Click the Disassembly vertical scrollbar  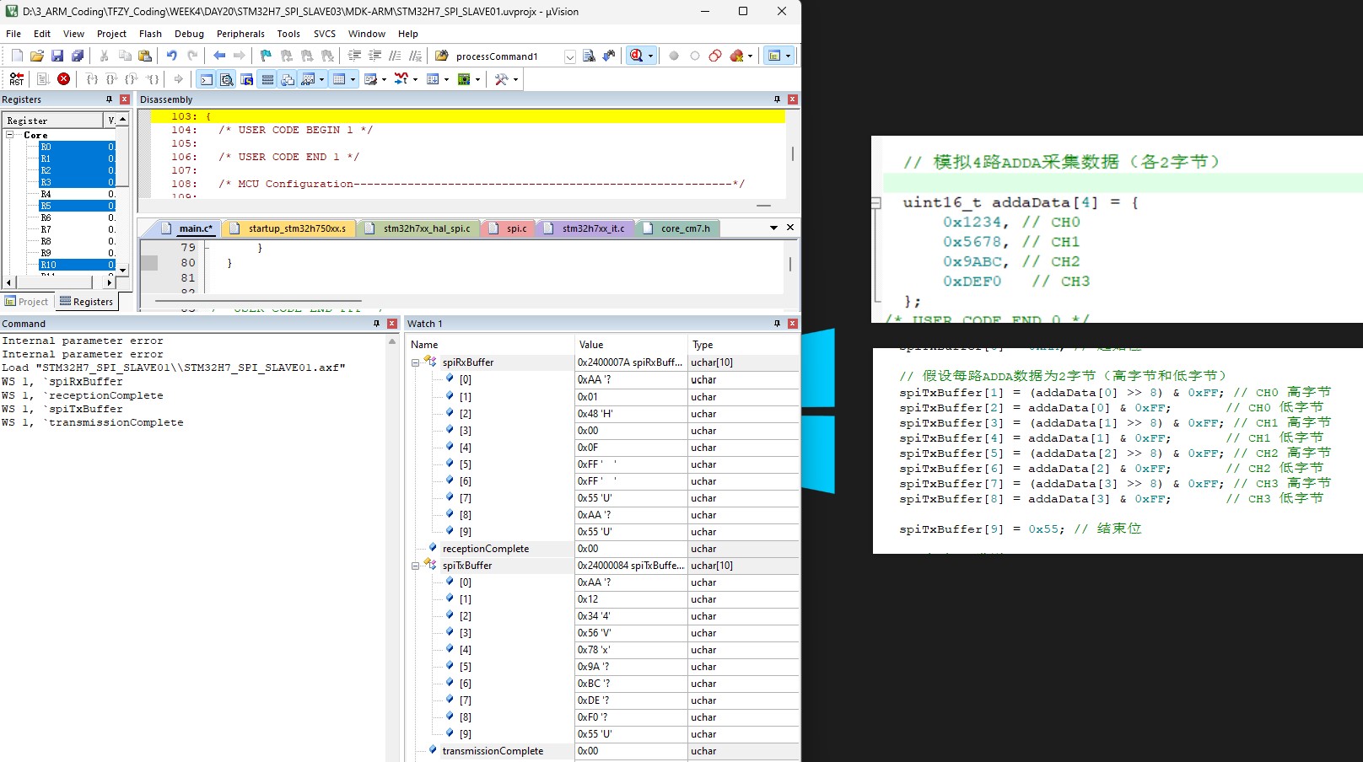point(793,154)
